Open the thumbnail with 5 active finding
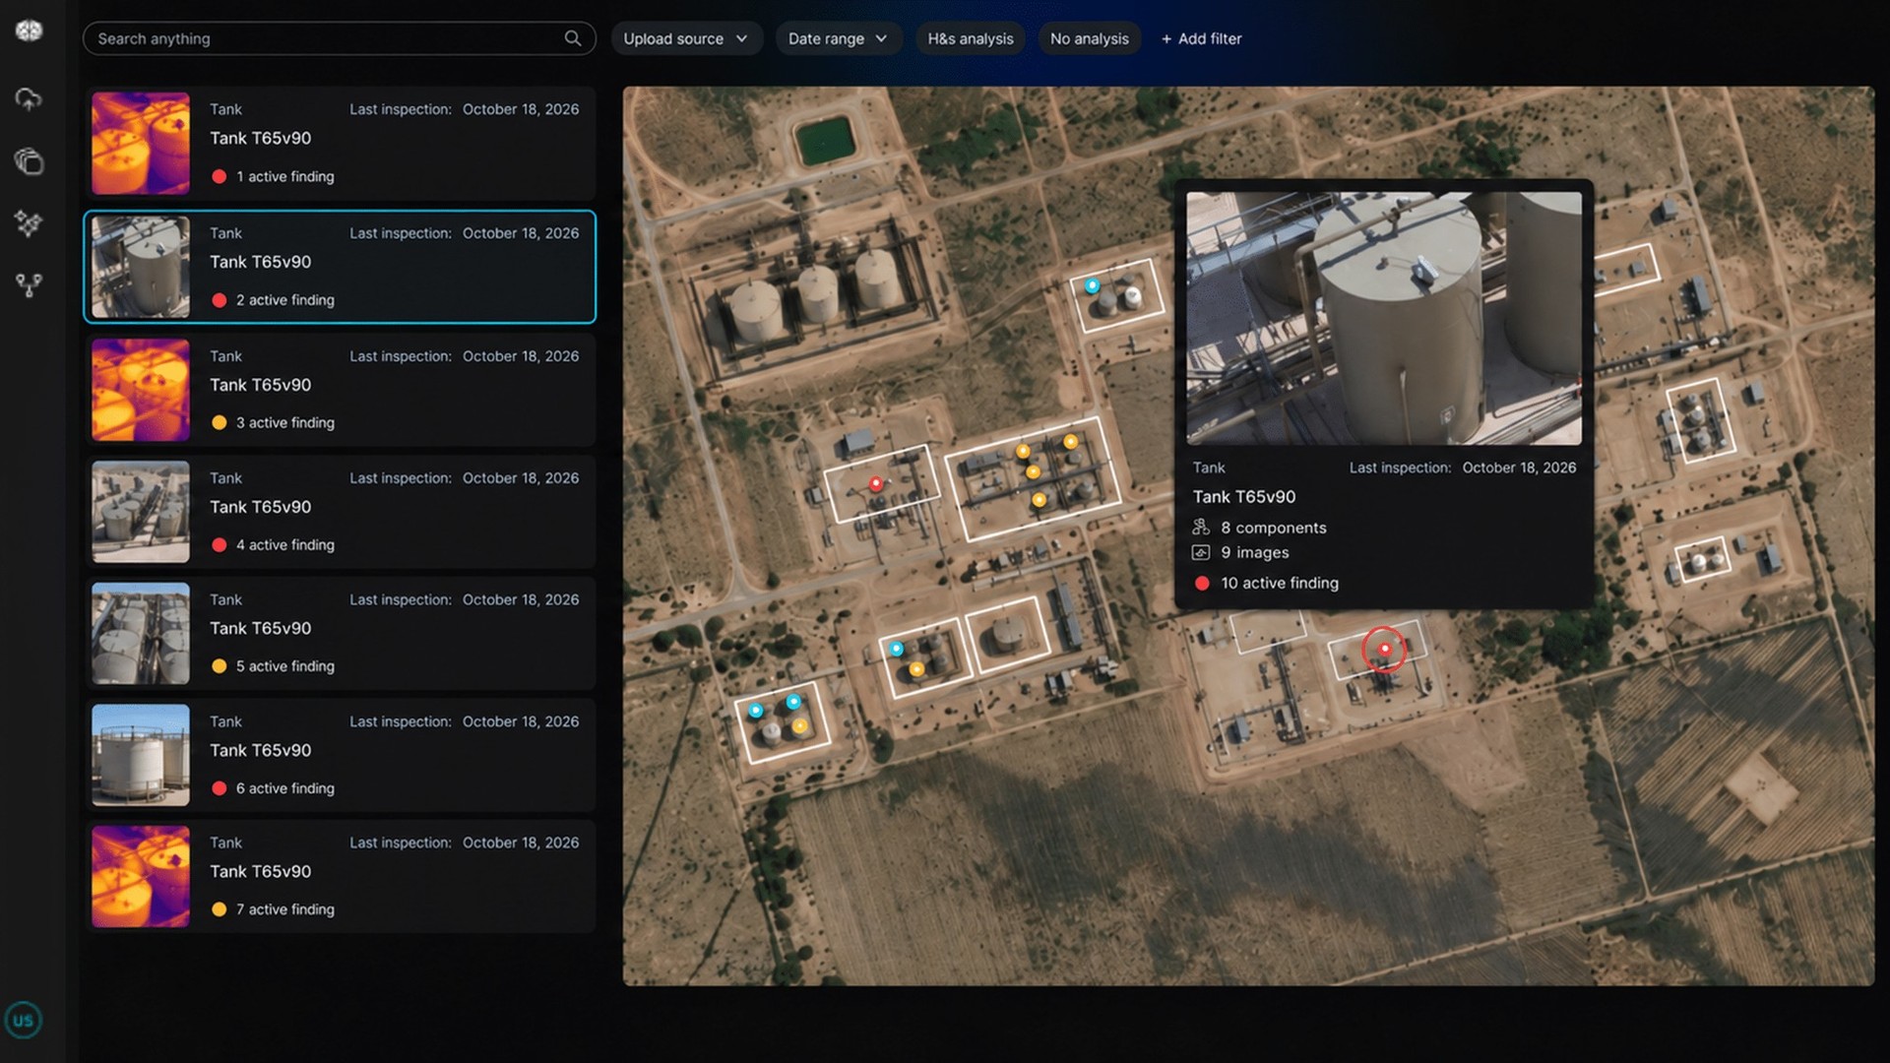The width and height of the screenshot is (1890, 1063). point(141,634)
